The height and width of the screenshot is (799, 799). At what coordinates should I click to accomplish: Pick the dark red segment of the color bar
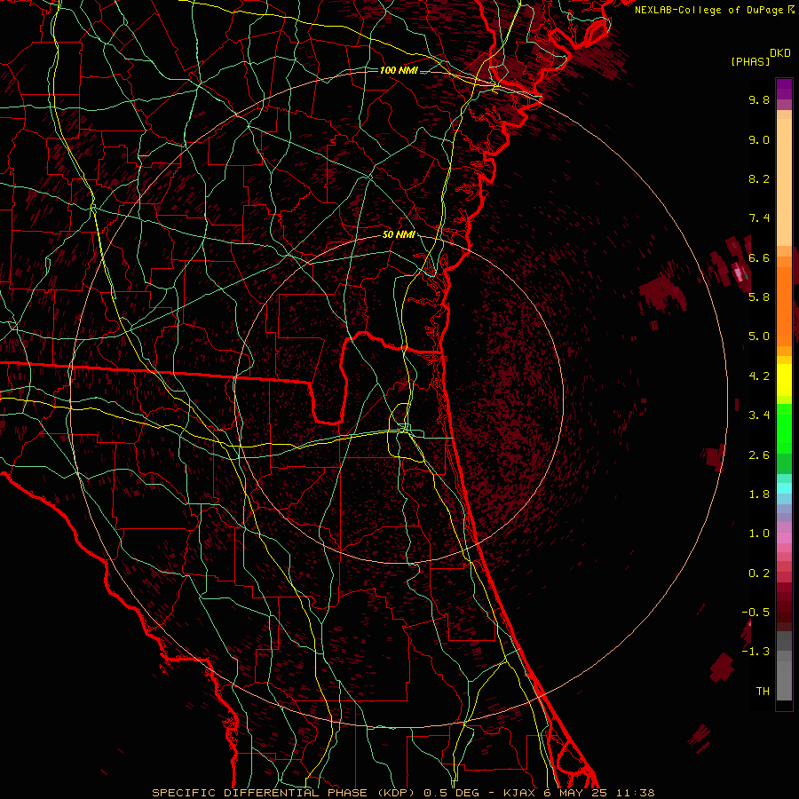(x=784, y=606)
